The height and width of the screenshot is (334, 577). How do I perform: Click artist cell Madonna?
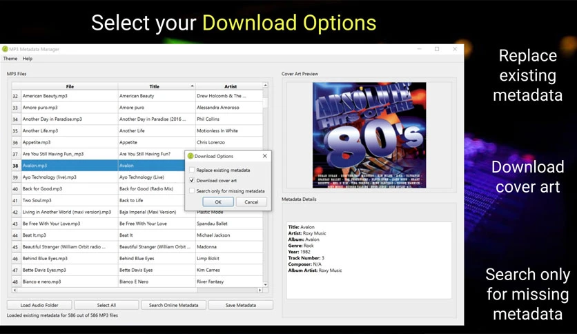coord(229,246)
